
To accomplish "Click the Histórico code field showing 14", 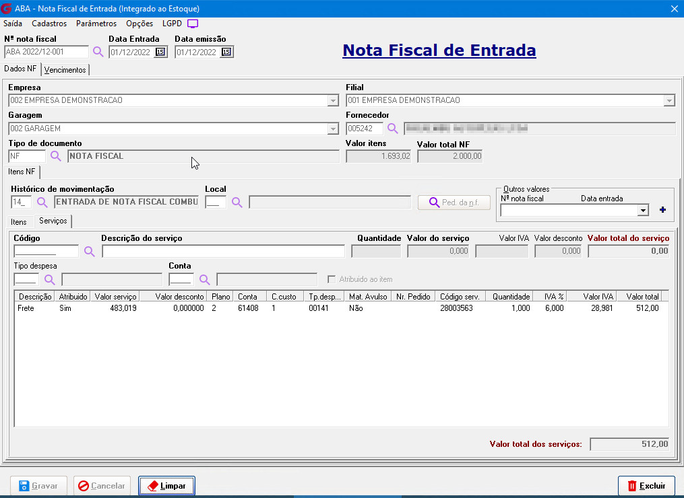I will point(22,202).
